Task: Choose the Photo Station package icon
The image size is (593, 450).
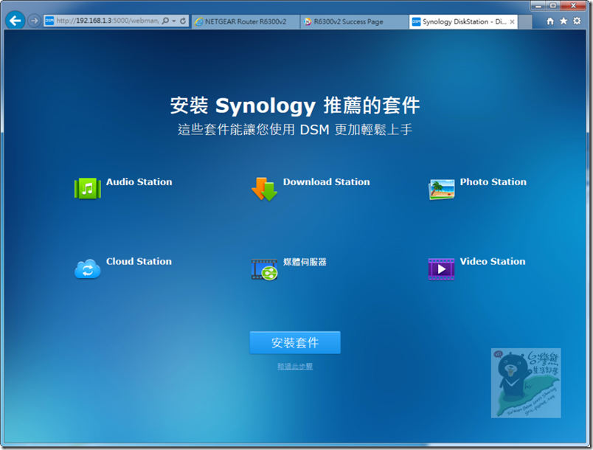Action: [441, 189]
